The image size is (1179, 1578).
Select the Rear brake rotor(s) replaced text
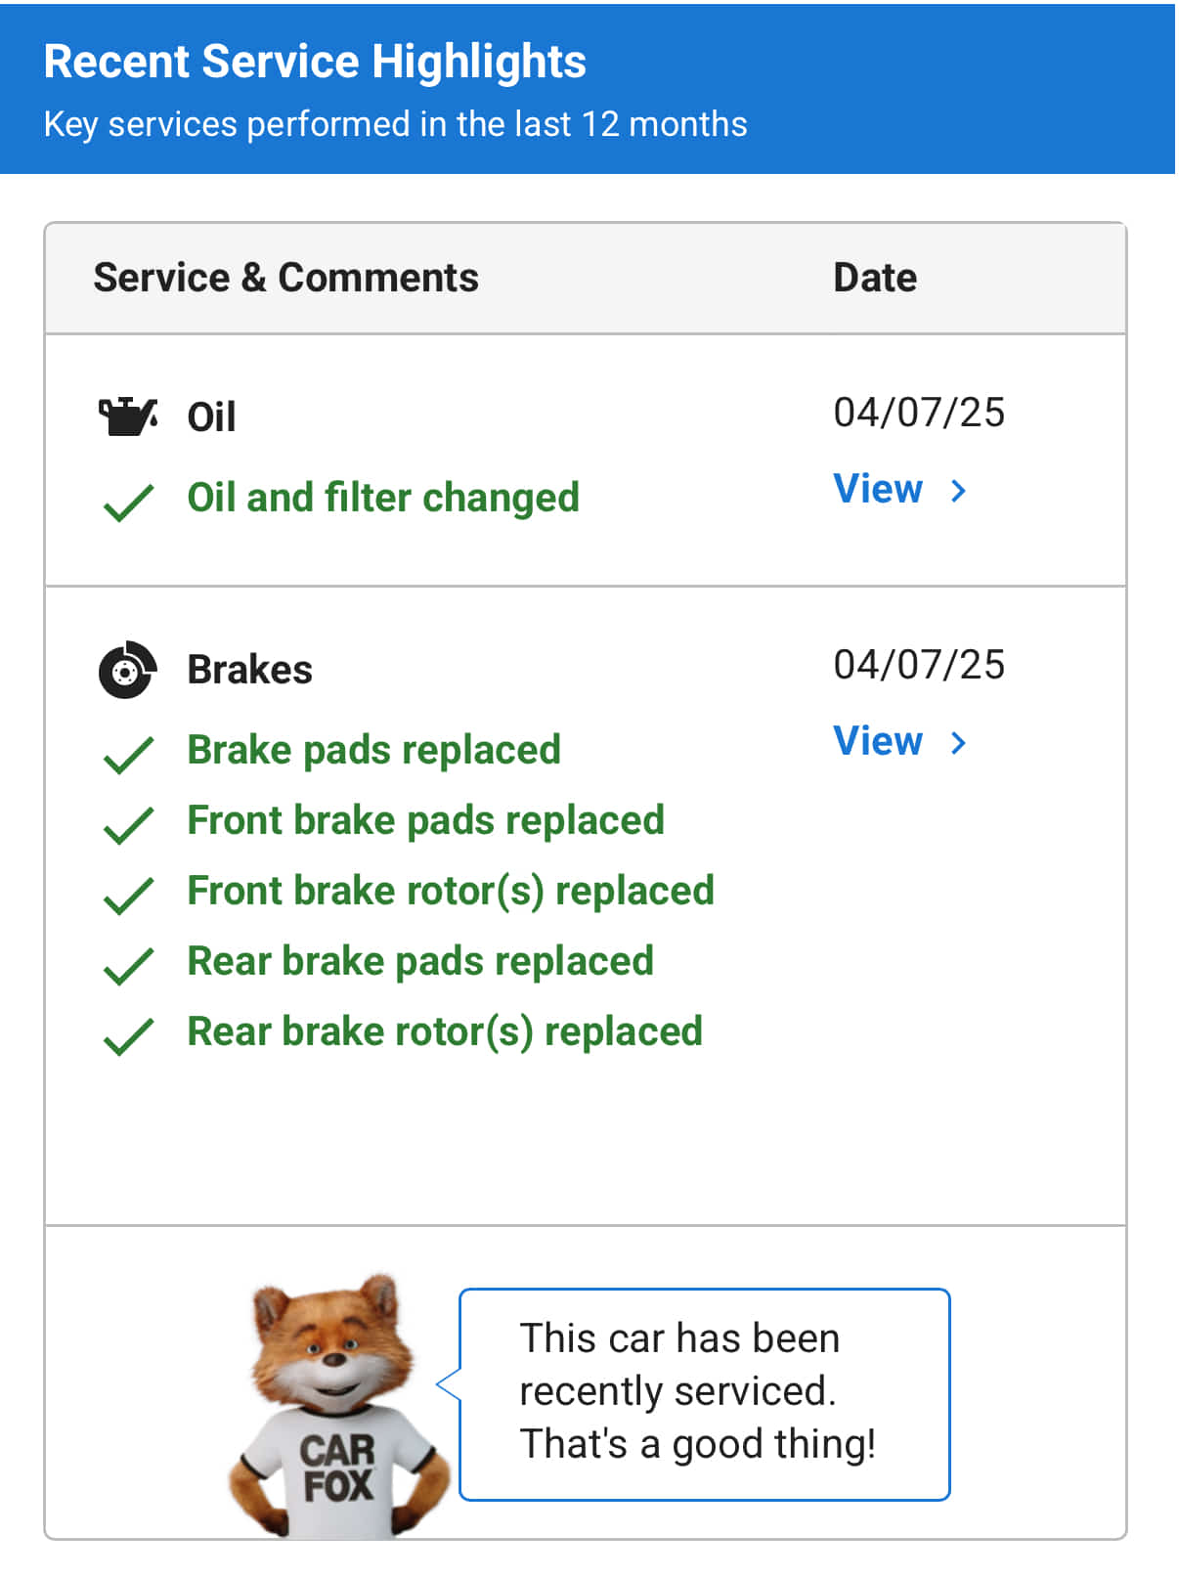point(445,1031)
